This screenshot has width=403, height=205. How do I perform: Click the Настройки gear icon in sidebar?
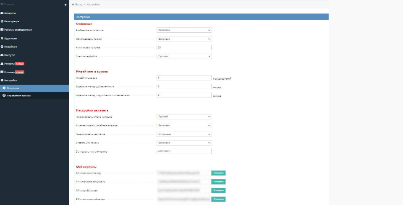click(x=2, y=80)
